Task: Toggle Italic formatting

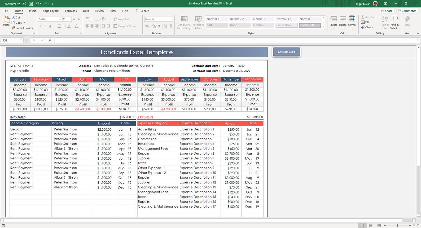Action: 45,26
